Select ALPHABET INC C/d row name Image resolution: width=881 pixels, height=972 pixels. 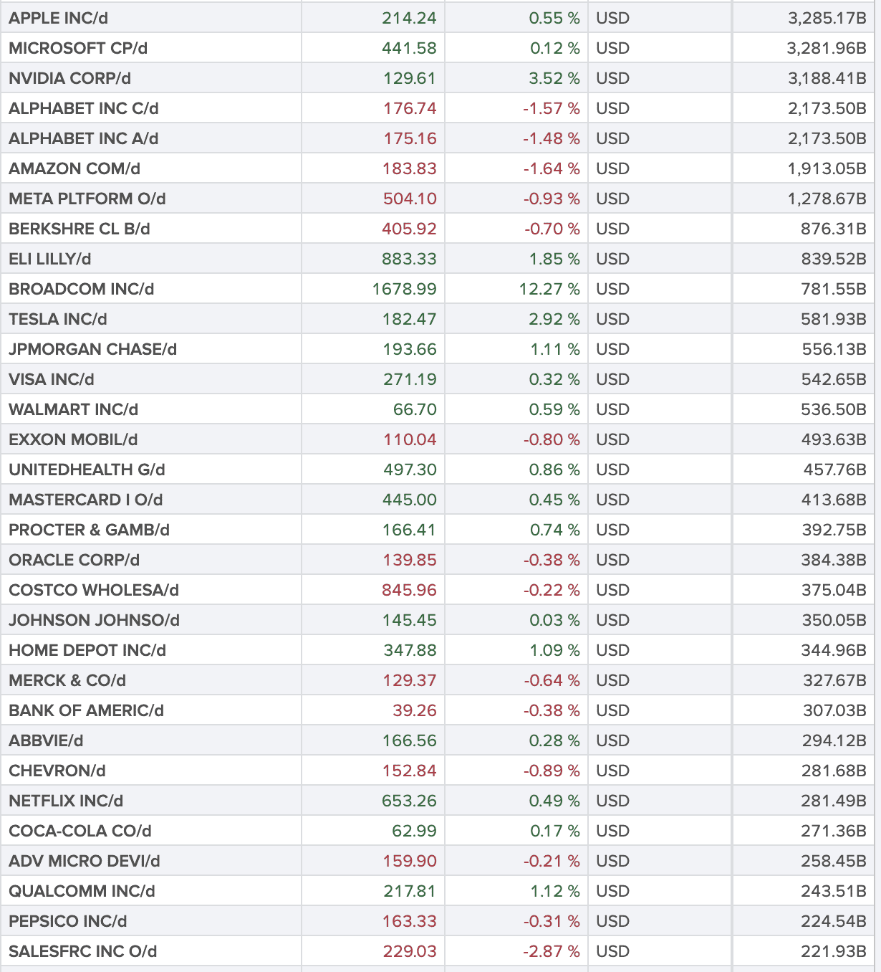point(84,108)
